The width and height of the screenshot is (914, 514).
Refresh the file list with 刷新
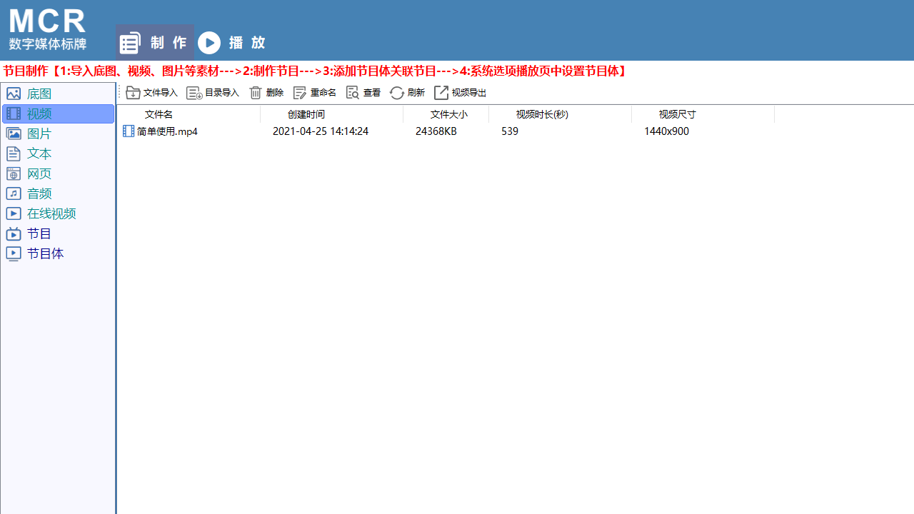(406, 93)
